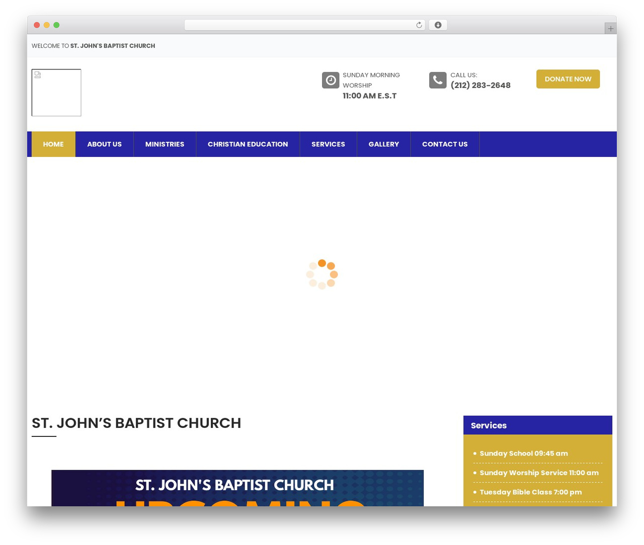This screenshot has height=545, width=644.
Task: Open the upcoming events banner image
Action: 237,488
